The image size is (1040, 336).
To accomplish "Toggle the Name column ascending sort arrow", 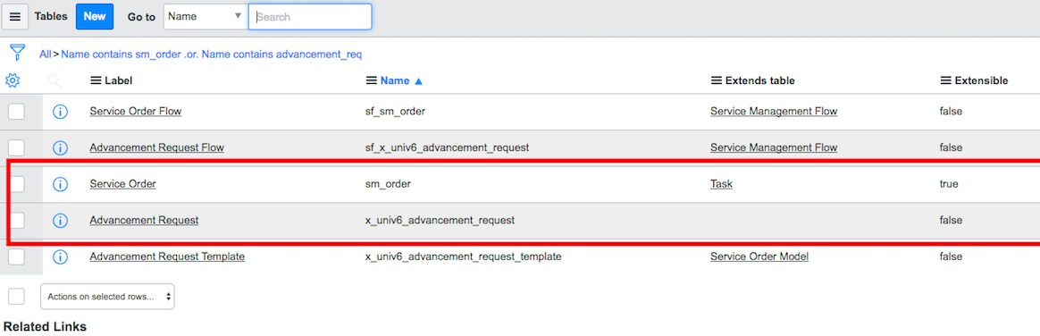I will pos(418,81).
